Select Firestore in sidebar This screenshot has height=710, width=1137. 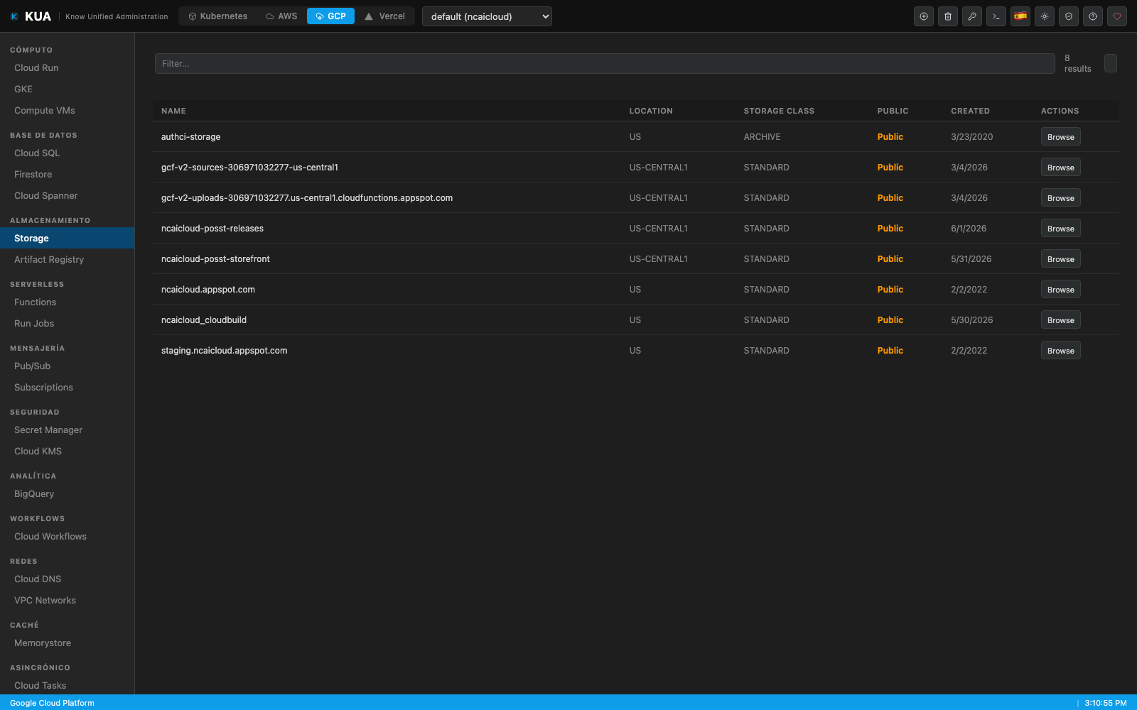tap(67, 175)
